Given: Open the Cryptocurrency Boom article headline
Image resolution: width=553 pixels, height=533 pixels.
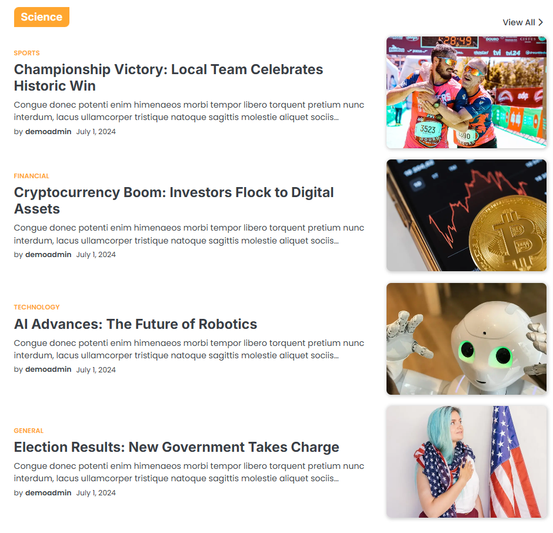Looking at the screenshot, I should coord(174,201).
